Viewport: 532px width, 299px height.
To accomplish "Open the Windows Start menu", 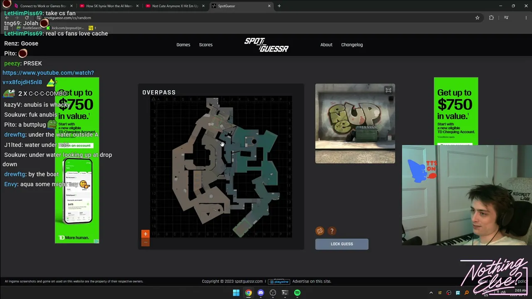I will (x=236, y=293).
